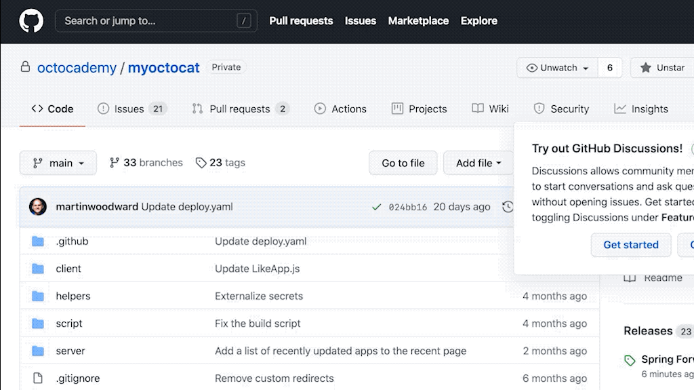Click the tag icon beside 23 tags

pyautogui.click(x=201, y=163)
